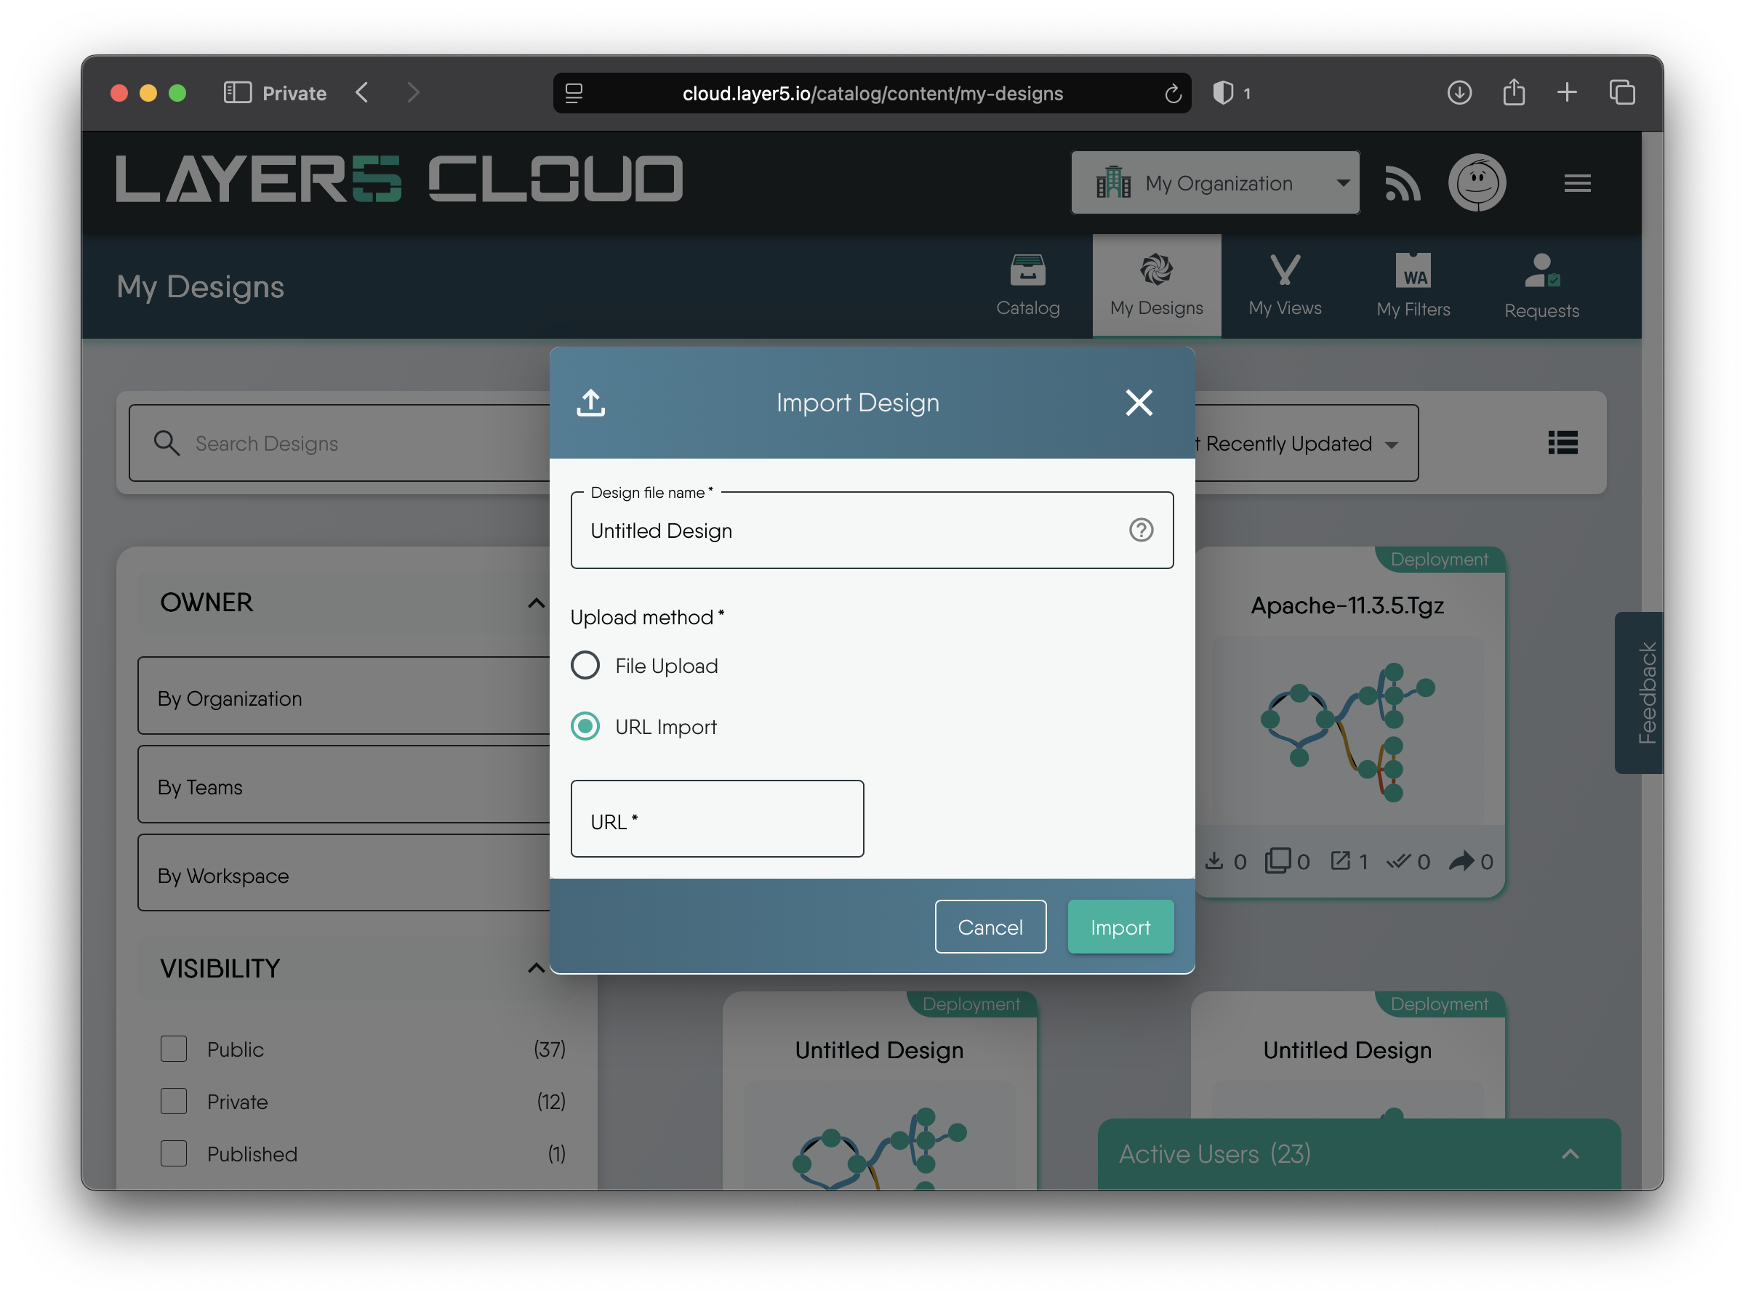Click the Safari downloads icon

[x=1459, y=93]
